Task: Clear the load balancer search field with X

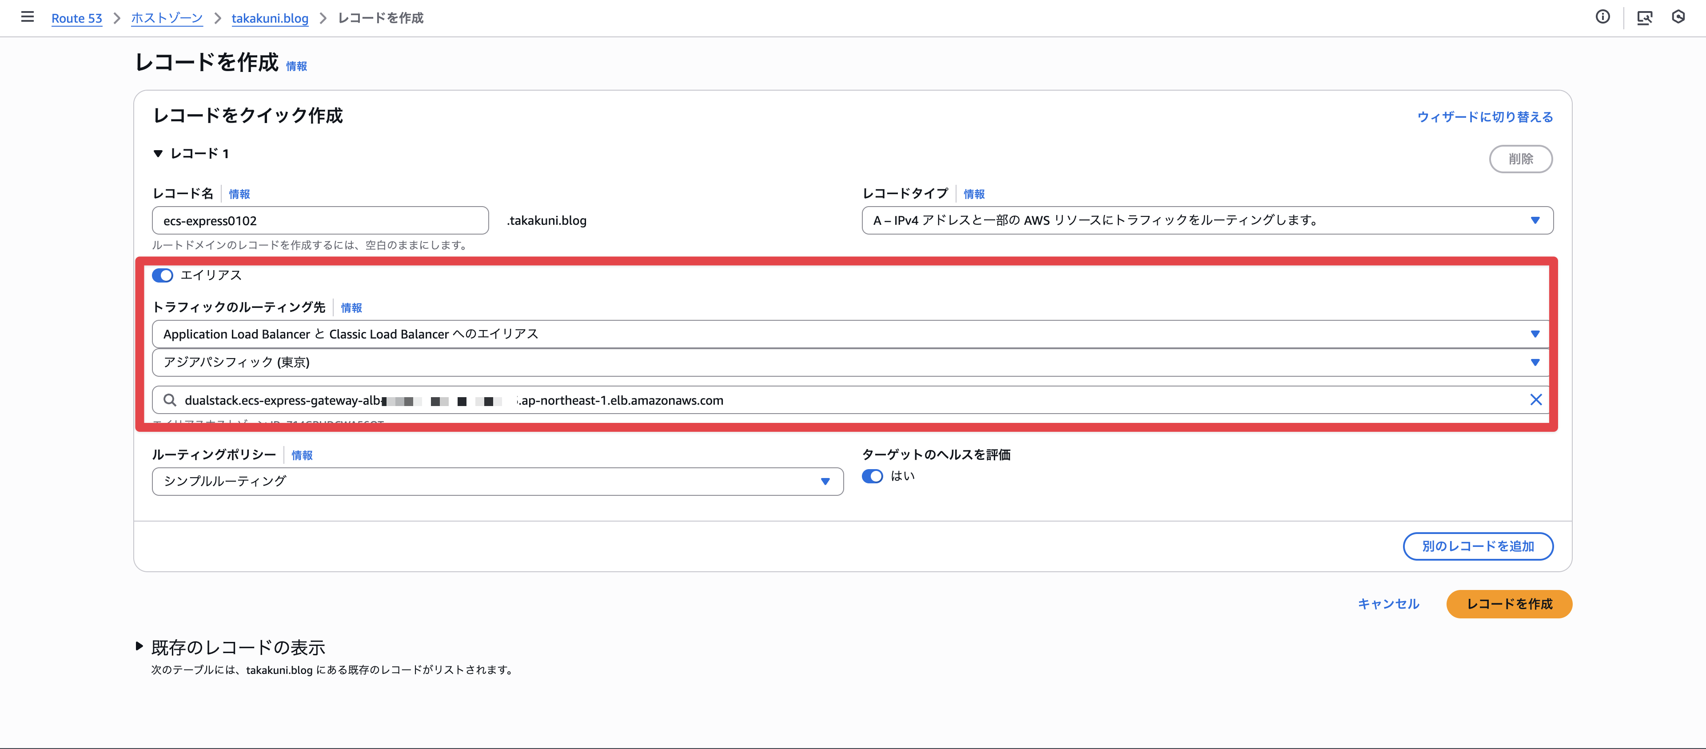Action: [x=1536, y=400]
